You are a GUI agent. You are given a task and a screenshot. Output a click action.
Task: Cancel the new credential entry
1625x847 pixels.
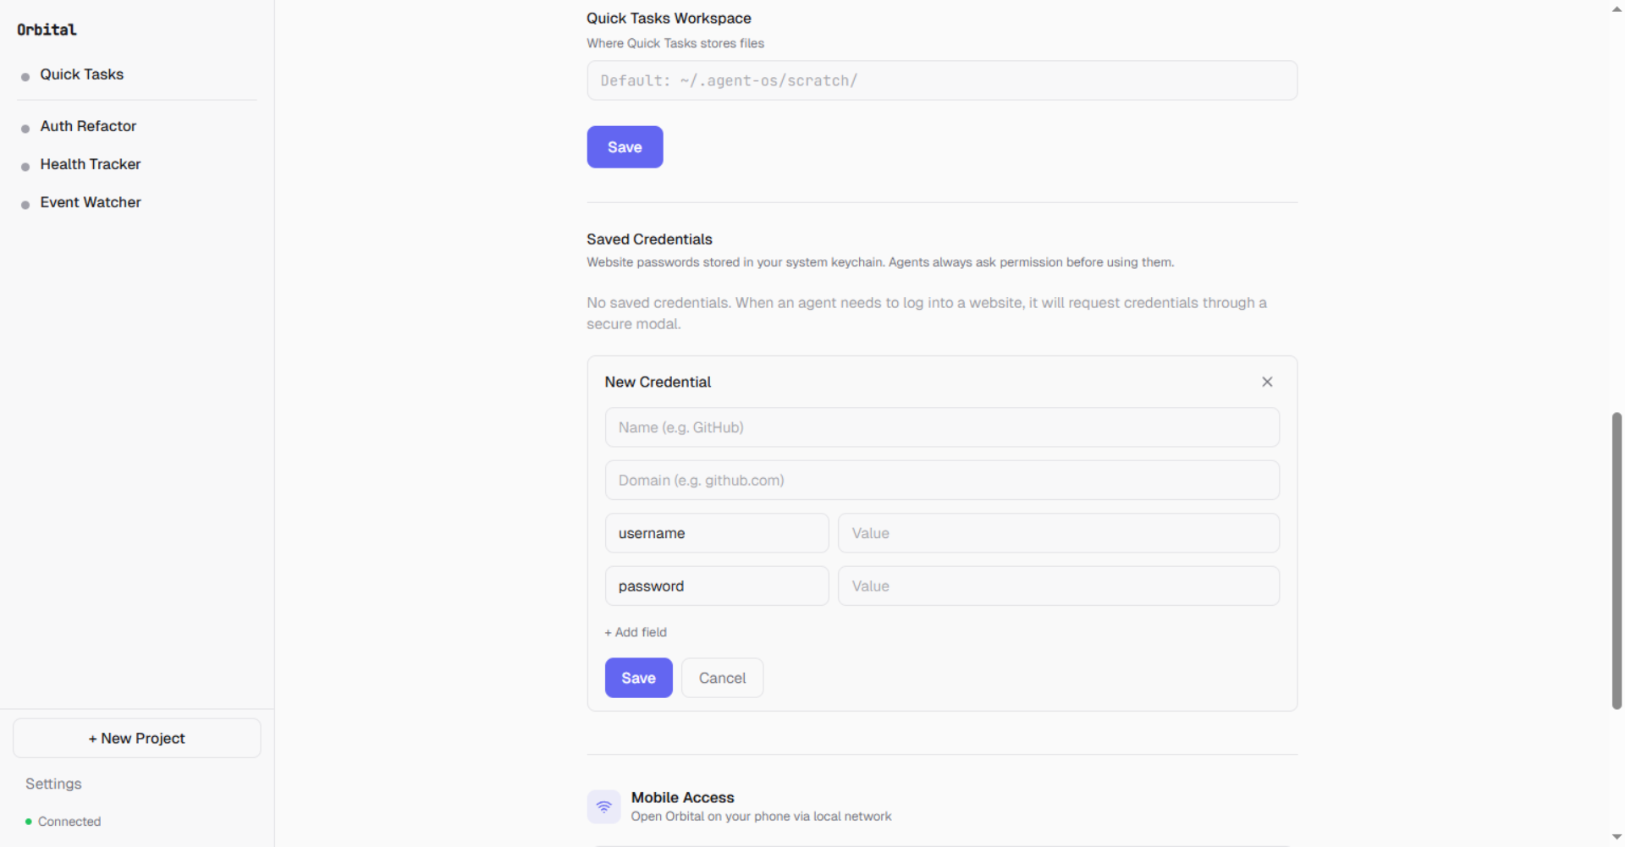click(722, 677)
